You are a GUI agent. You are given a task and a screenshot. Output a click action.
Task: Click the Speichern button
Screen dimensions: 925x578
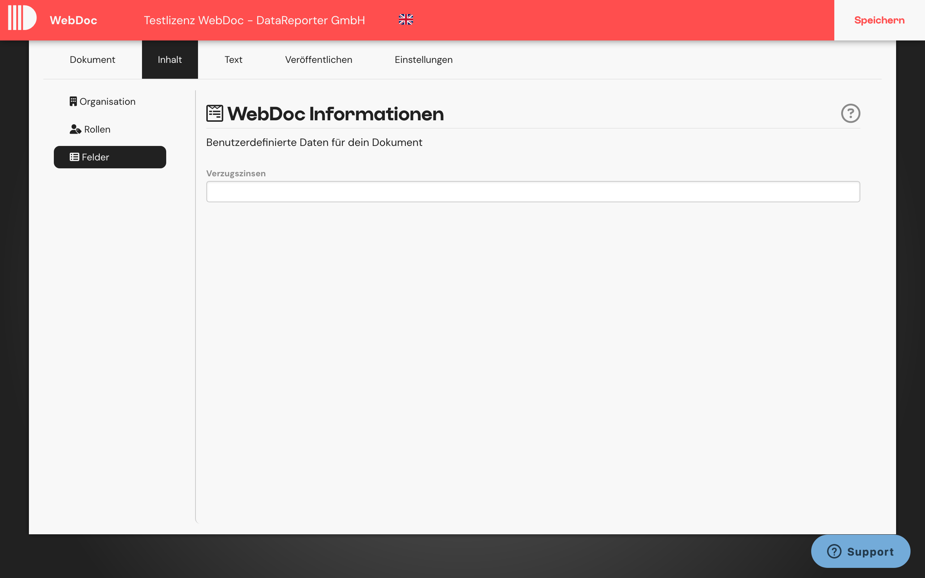coord(879,20)
